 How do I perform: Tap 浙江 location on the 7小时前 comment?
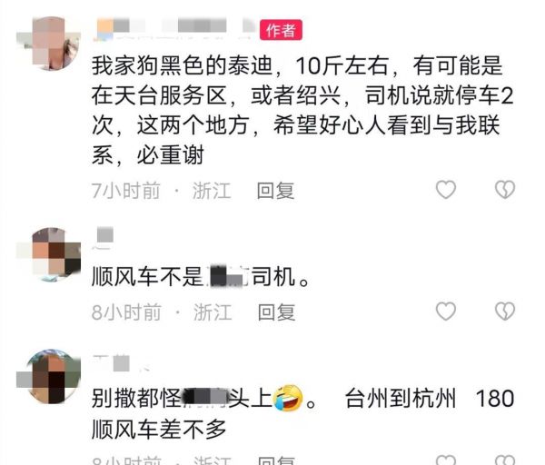[212, 191]
